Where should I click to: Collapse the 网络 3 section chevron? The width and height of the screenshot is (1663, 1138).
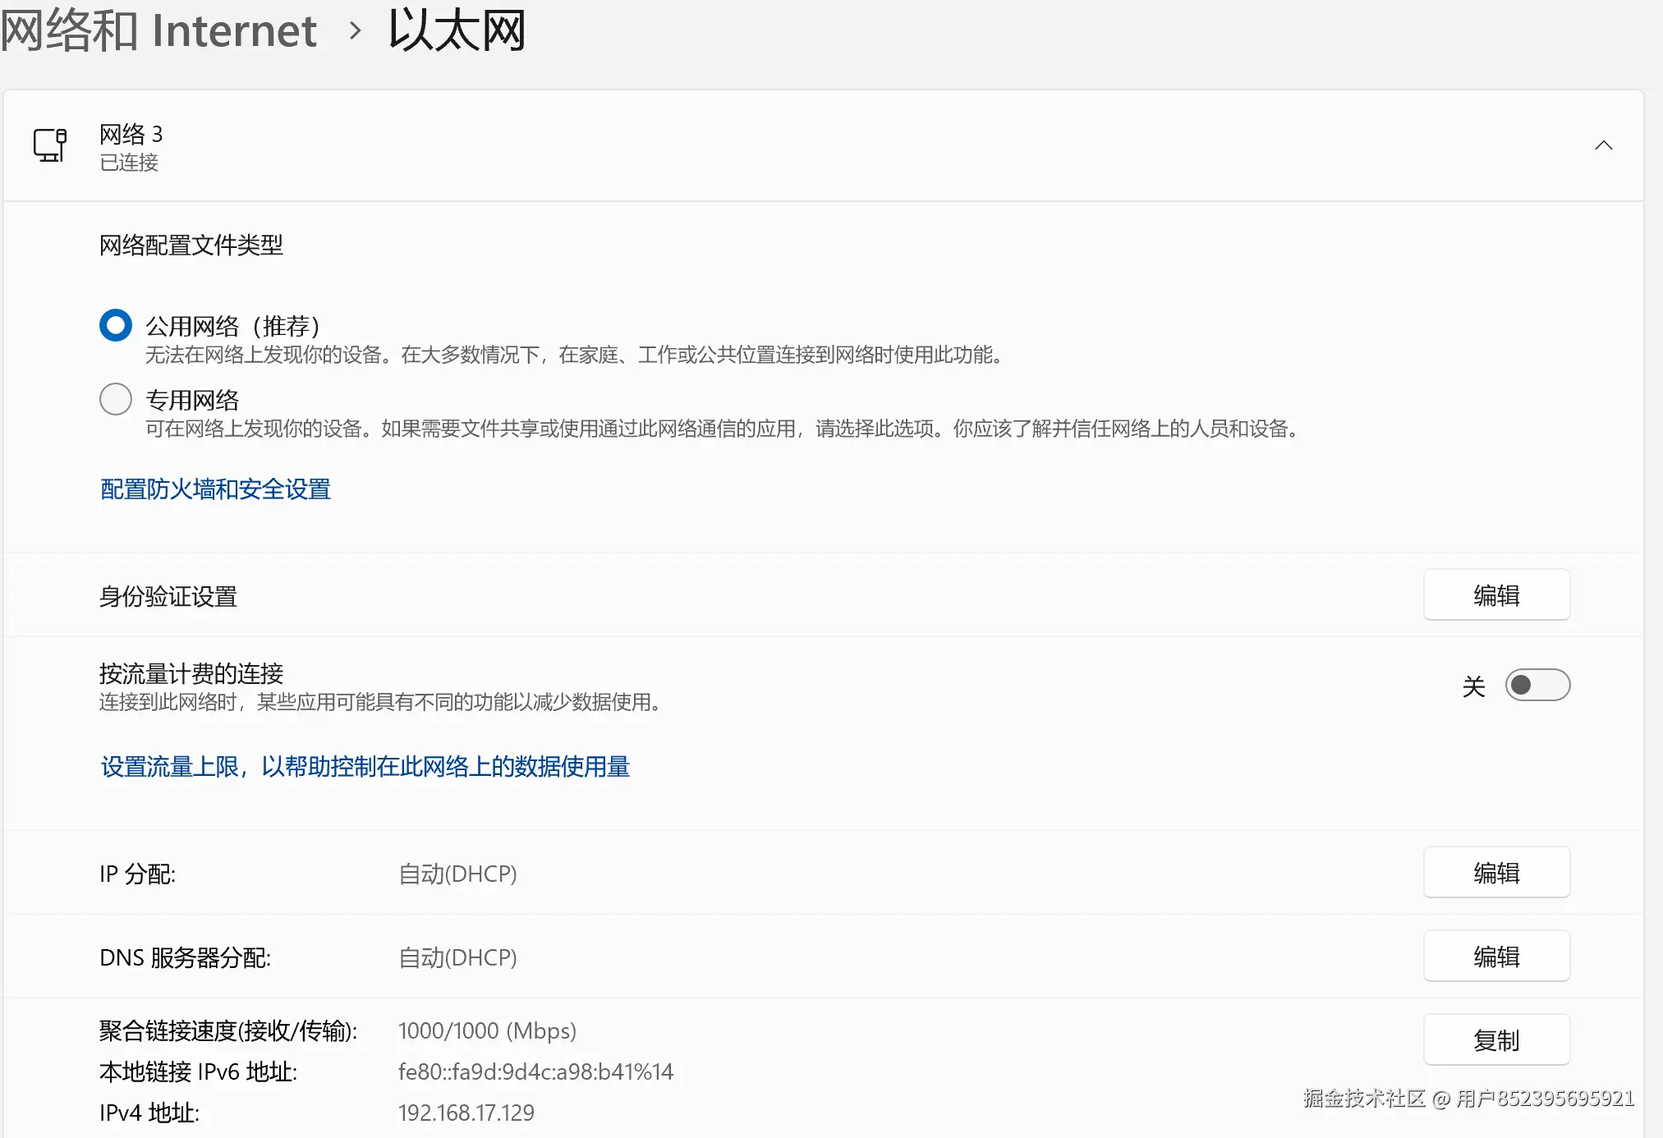(x=1602, y=145)
